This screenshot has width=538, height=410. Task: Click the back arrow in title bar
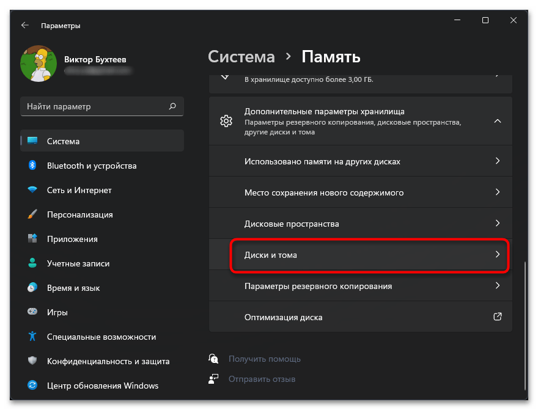point(24,26)
